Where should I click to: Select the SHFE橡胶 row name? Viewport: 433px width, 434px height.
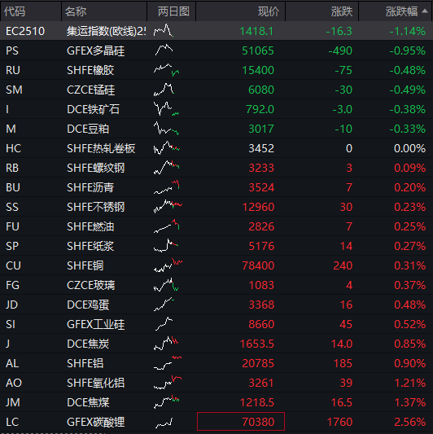click(x=90, y=70)
